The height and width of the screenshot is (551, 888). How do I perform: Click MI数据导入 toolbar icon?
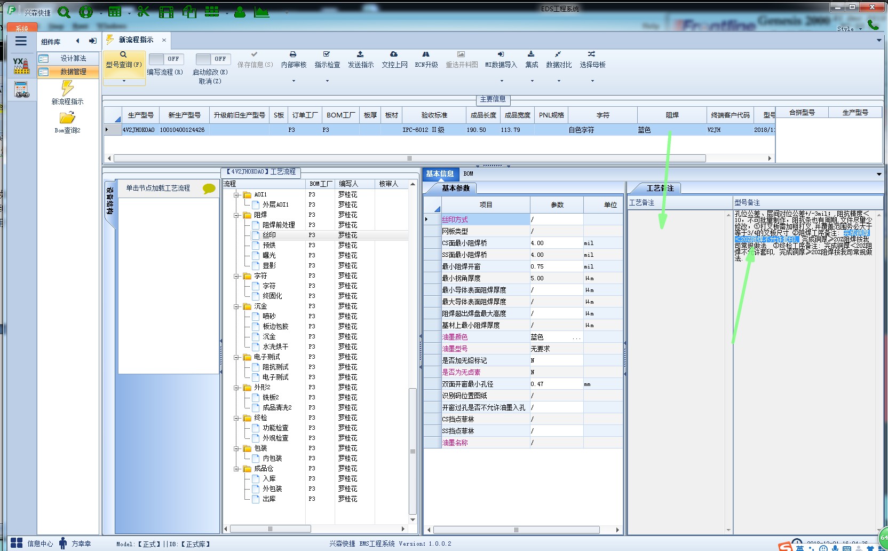click(x=501, y=54)
